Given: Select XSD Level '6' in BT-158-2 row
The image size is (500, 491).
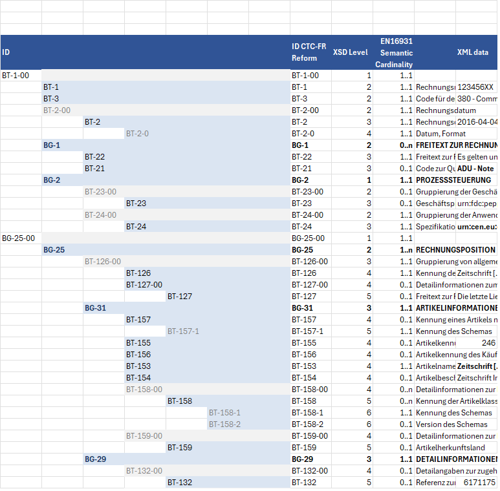Looking at the screenshot, I should 352,424.
